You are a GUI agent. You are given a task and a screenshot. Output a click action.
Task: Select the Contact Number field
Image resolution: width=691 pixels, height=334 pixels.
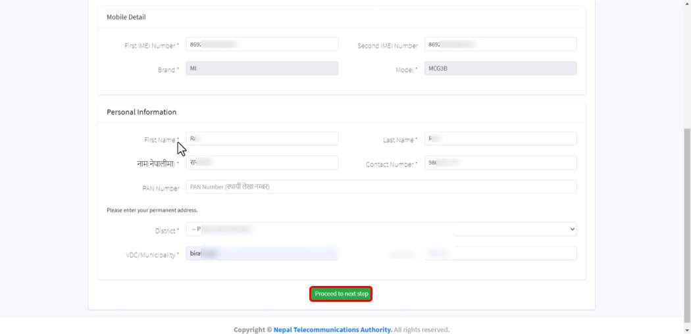coord(501,162)
